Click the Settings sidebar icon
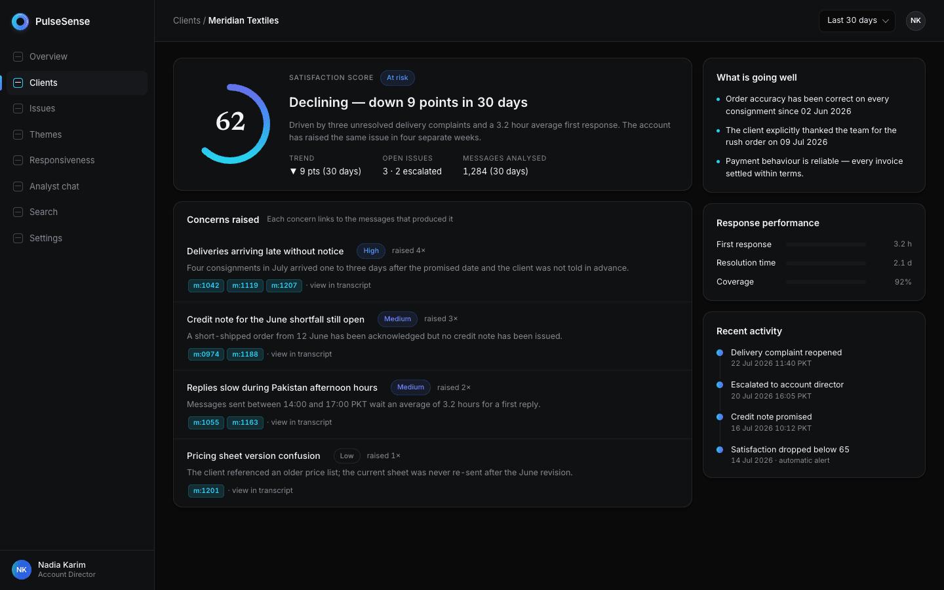 coord(18,238)
